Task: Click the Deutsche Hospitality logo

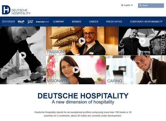Action: 16,10
